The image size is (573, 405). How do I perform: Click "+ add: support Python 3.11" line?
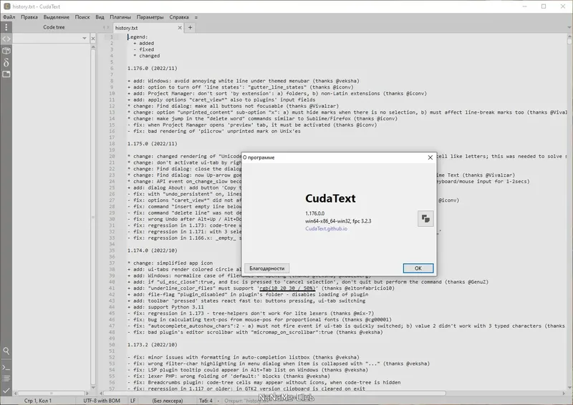tap(165, 307)
